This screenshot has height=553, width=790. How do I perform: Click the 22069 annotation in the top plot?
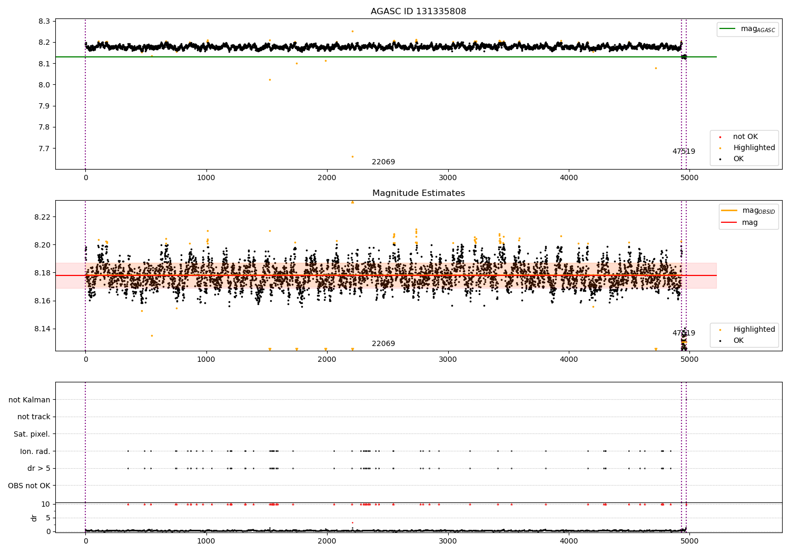tap(383, 162)
